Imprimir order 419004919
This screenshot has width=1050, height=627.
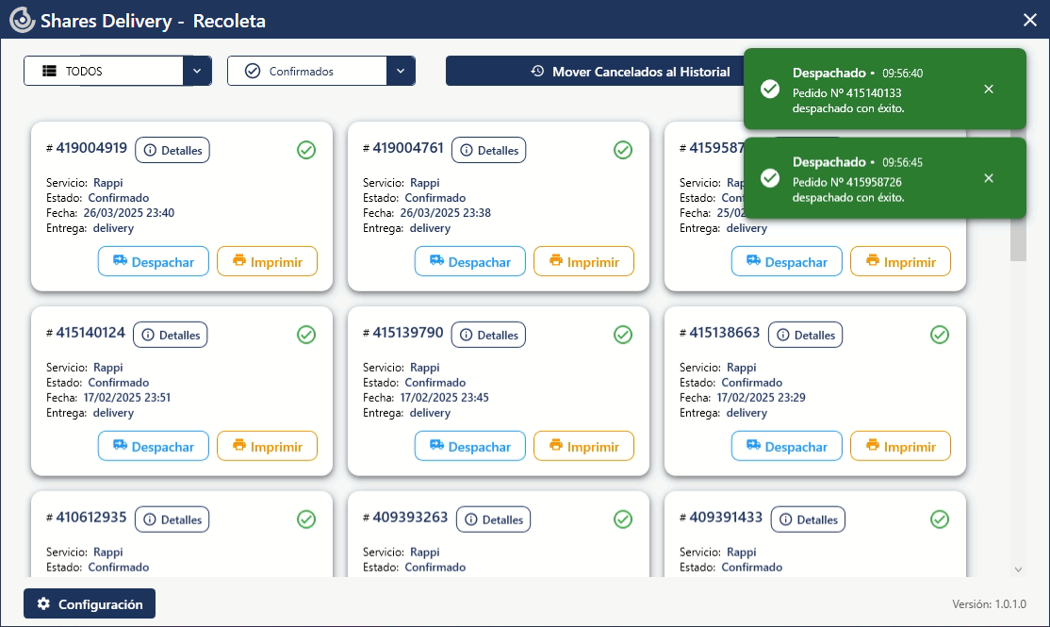267,261
